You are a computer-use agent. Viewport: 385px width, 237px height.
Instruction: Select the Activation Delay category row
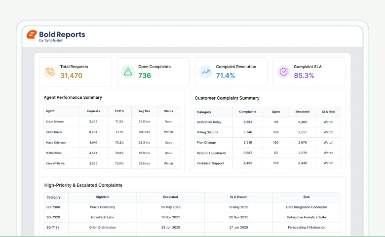268,122
